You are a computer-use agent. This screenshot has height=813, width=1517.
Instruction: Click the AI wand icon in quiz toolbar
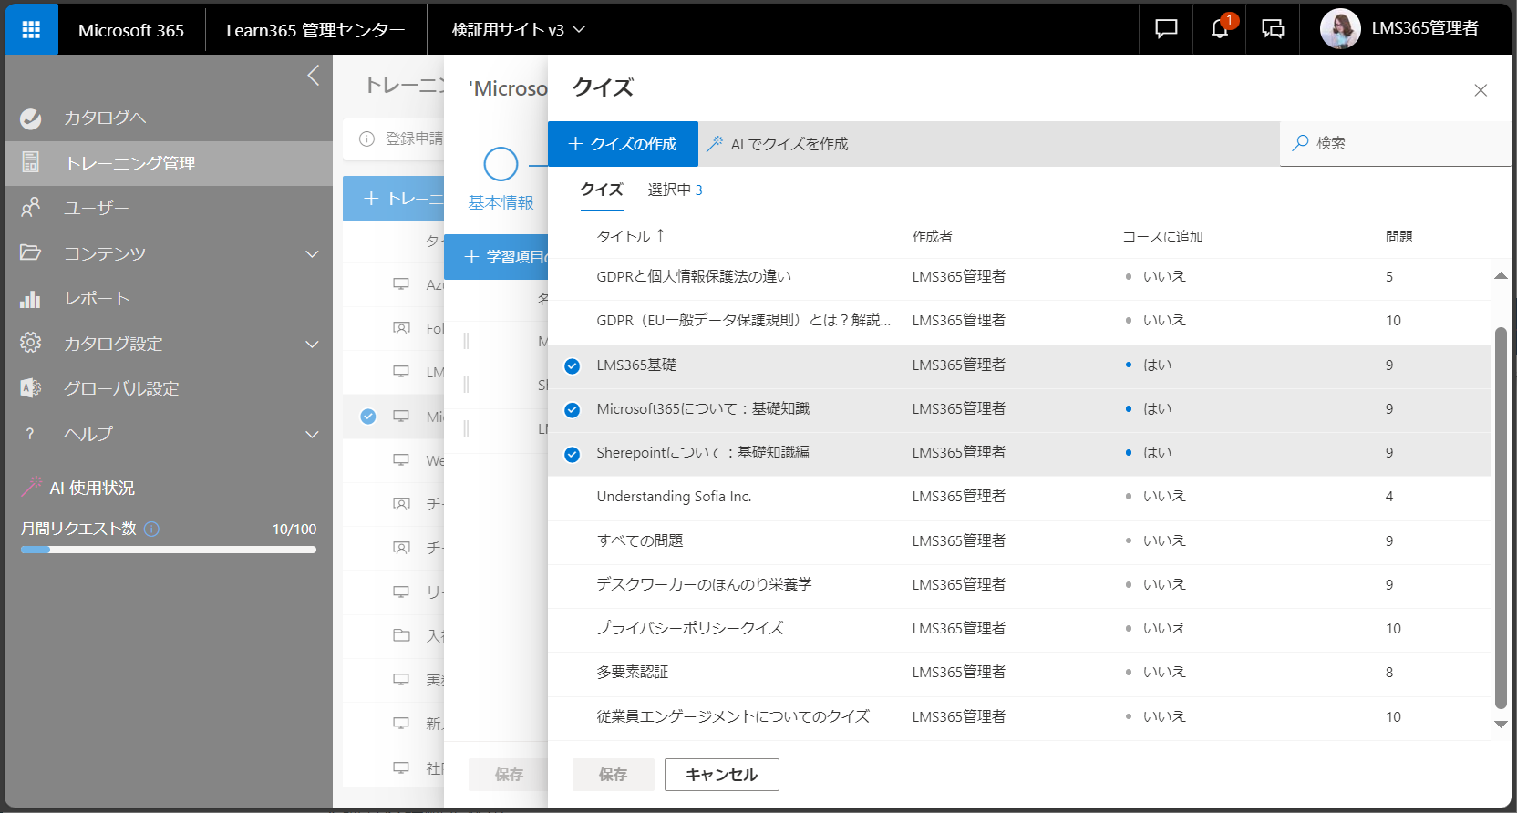[715, 144]
